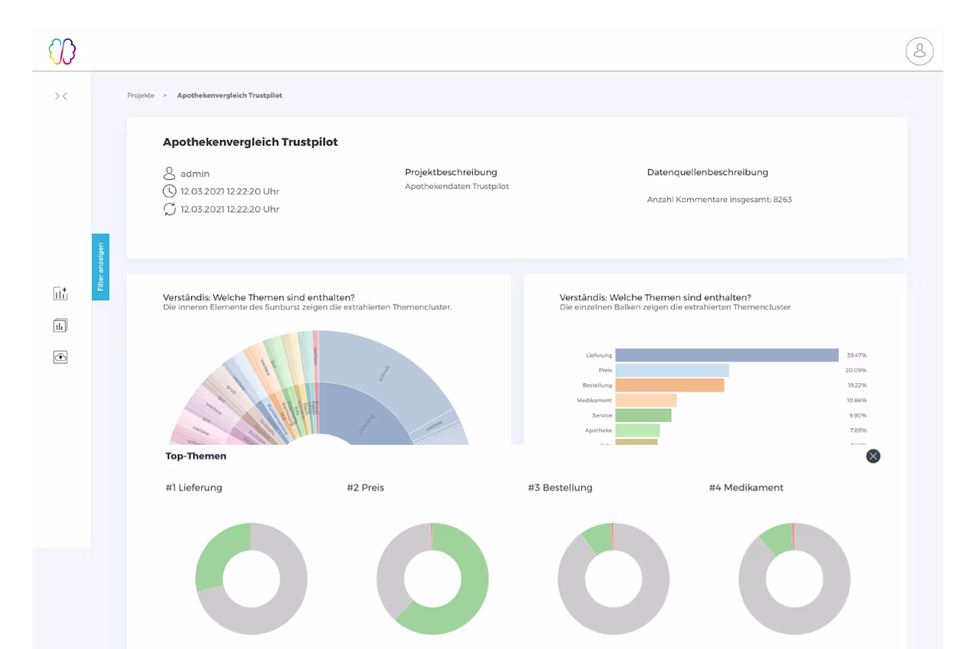Click the green Service bar

coord(643,415)
